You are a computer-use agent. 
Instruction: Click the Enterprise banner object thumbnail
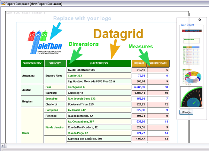point(192,31)
